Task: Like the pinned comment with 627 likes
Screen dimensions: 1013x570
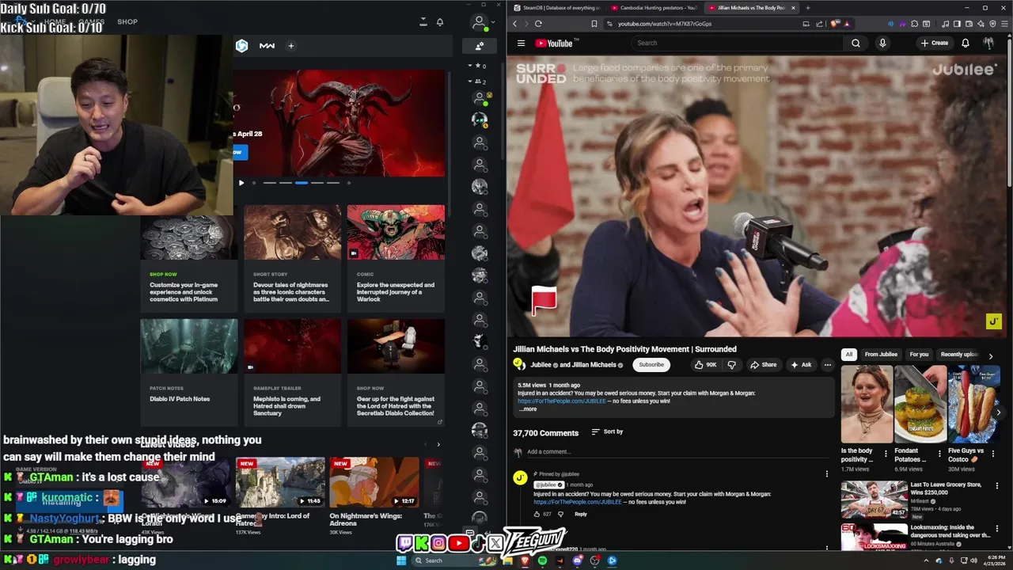Action: click(537, 515)
